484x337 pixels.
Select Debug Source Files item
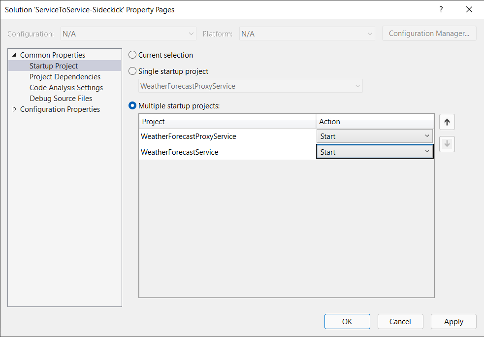click(x=61, y=99)
